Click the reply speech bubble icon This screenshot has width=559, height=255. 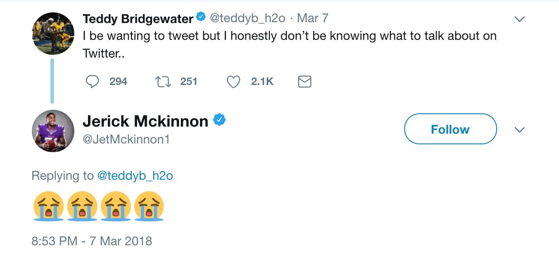pos(92,81)
